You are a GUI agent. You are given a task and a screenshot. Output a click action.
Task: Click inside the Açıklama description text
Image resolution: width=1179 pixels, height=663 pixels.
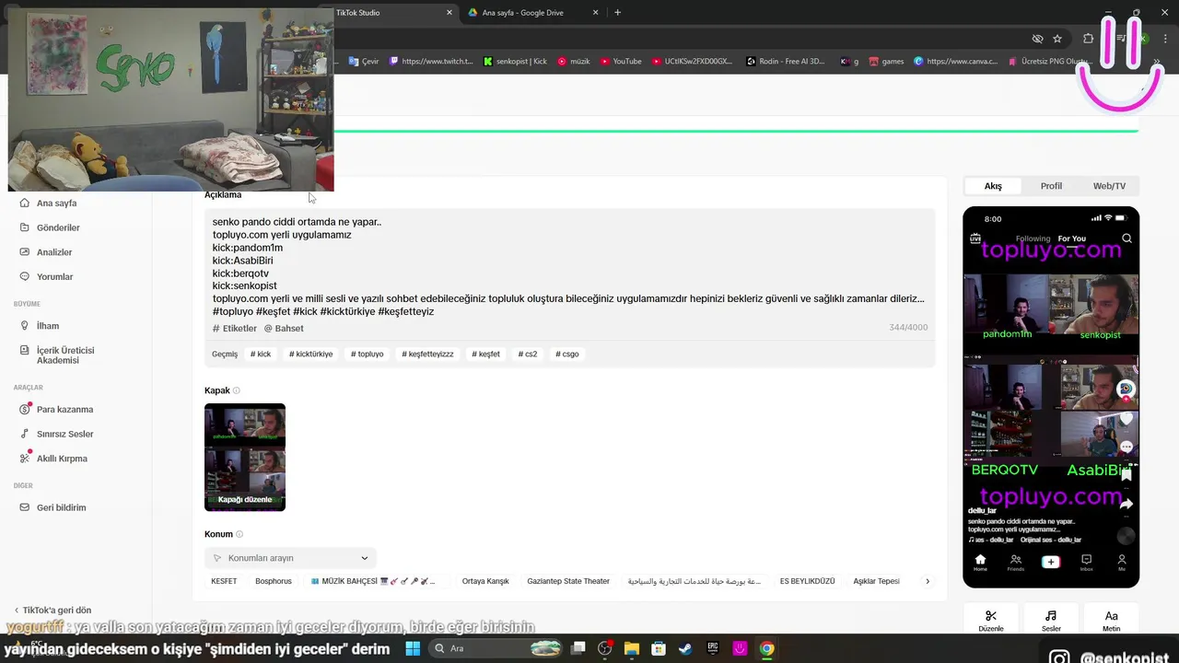pos(568,267)
